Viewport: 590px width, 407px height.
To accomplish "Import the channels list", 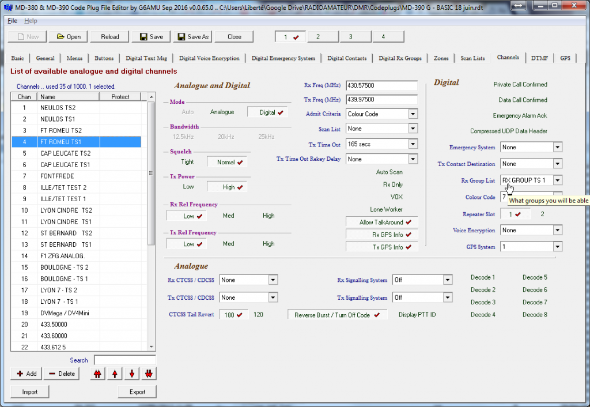I will coord(30,392).
